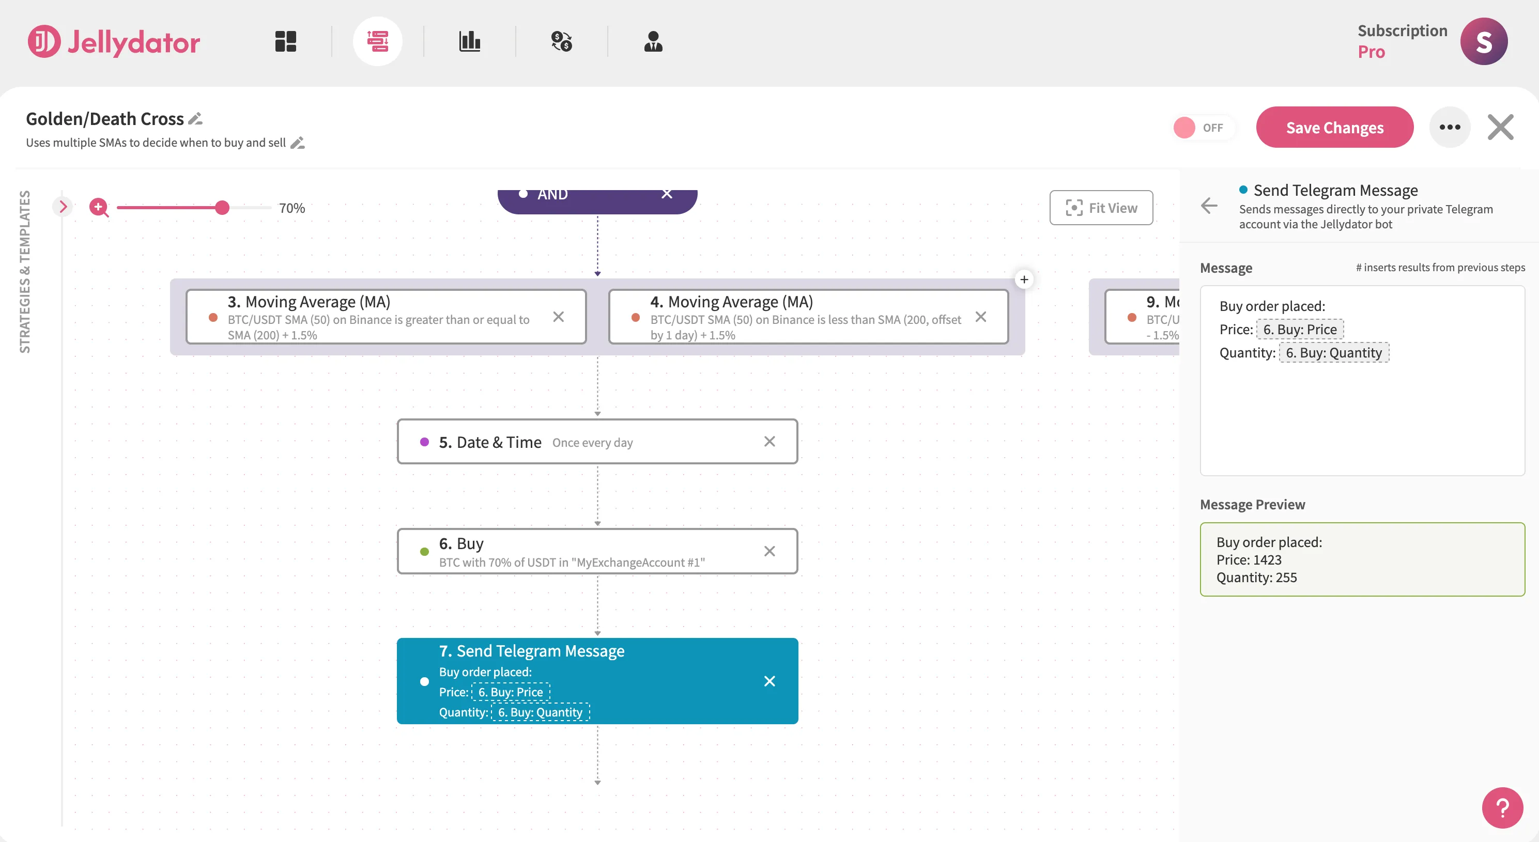Edit the Golden/Death Cross title pencil

click(x=195, y=119)
